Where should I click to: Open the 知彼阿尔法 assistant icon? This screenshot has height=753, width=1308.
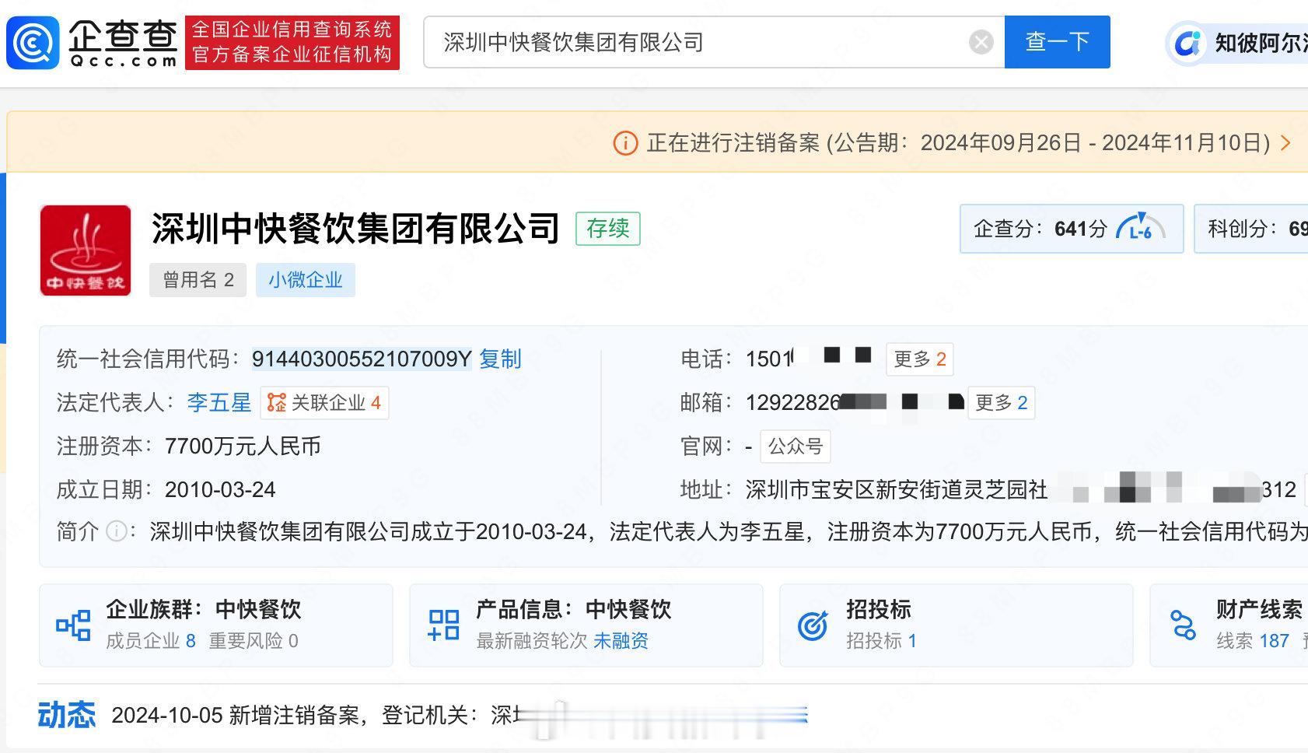(x=1187, y=43)
